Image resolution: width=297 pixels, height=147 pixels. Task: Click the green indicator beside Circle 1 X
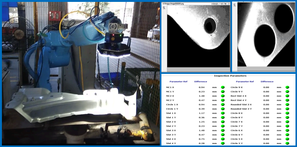pyautogui.click(x=223, y=105)
